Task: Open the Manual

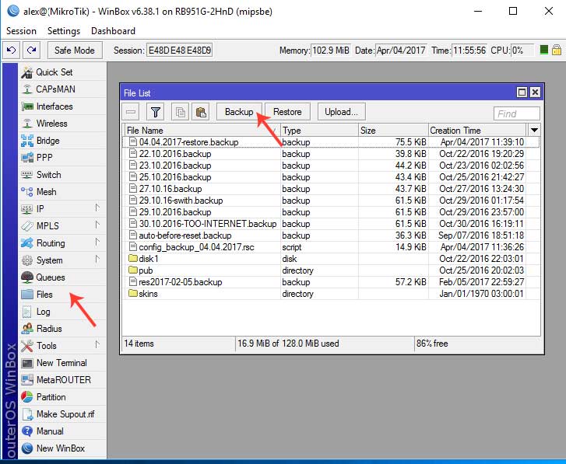Action: point(62,431)
